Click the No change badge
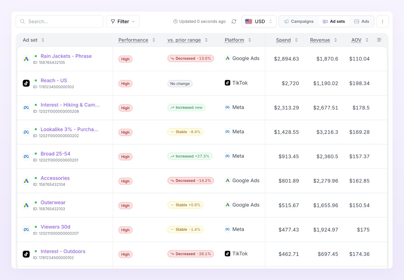This screenshot has width=404, height=280. [x=180, y=84]
